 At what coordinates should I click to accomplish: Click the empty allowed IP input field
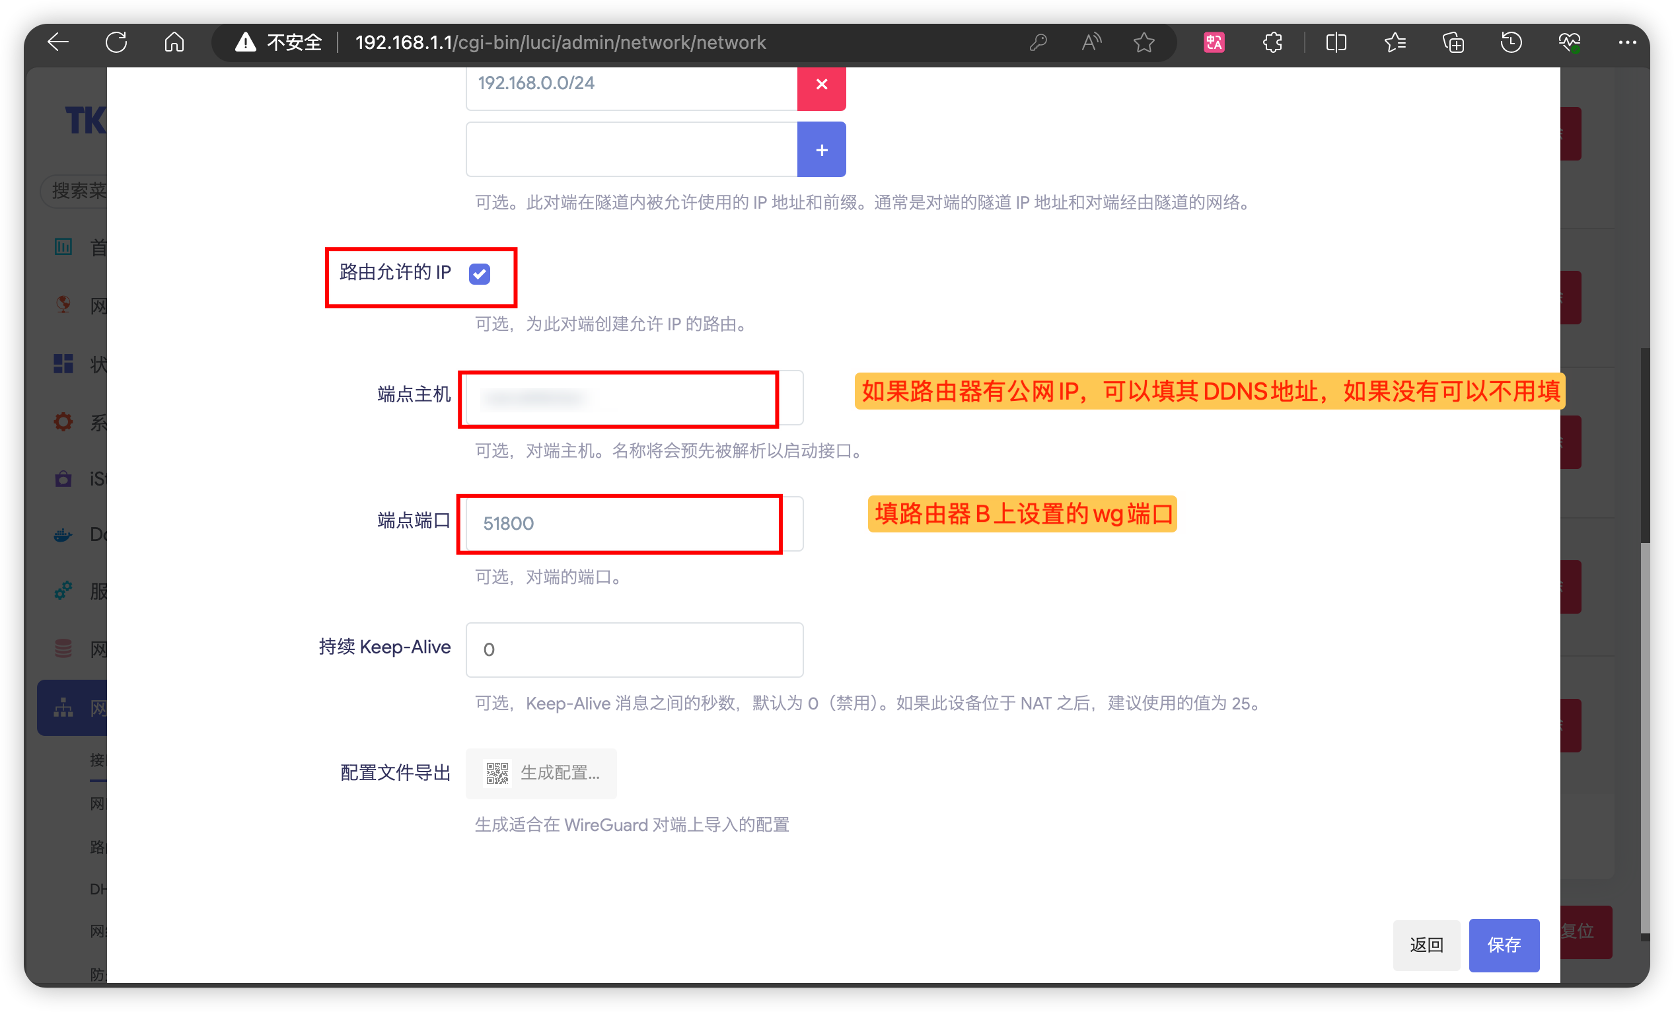pyautogui.click(x=631, y=149)
